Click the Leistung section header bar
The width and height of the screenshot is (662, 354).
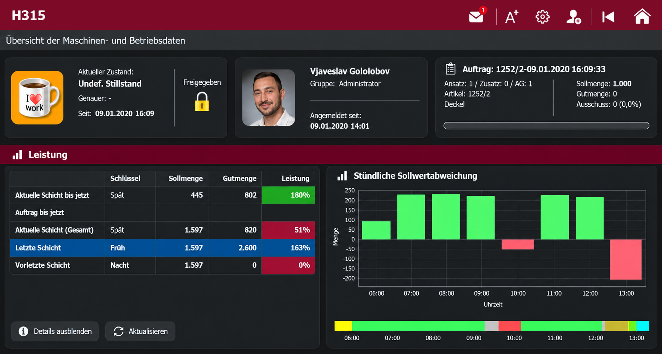(331, 155)
